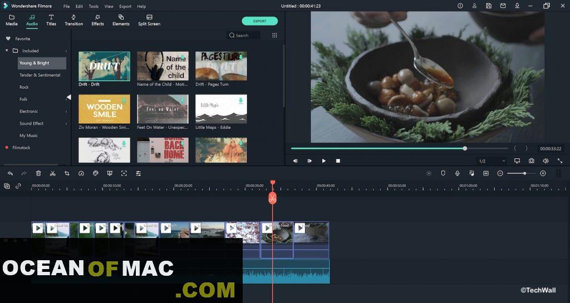This screenshot has width=570, height=303.
Task: Open the Audio Mixer icon
Action: pyautogui.click(x=471, y=173)
